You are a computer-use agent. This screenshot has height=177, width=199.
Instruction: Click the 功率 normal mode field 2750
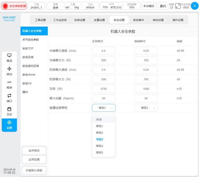[104, 89]
